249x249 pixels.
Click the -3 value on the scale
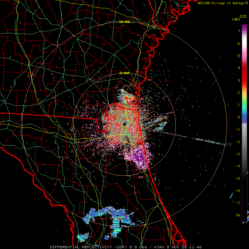tap(238, 154)
